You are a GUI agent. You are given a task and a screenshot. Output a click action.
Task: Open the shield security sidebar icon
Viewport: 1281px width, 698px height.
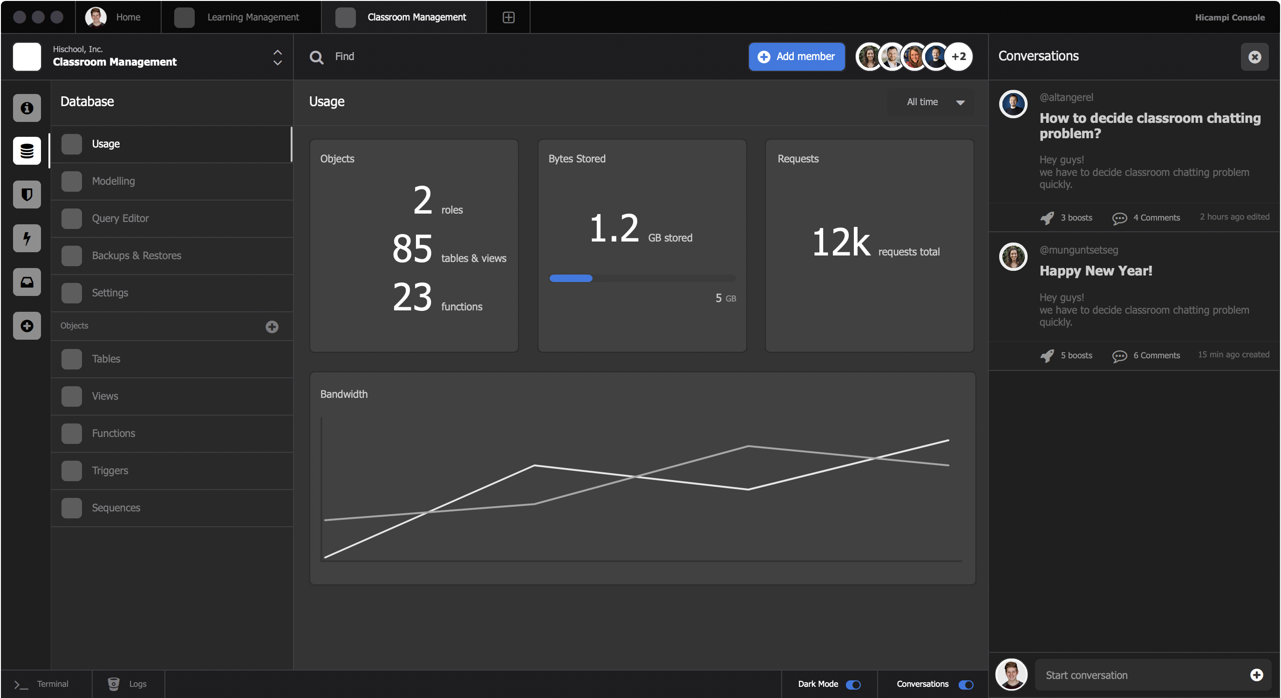[27, 194]
